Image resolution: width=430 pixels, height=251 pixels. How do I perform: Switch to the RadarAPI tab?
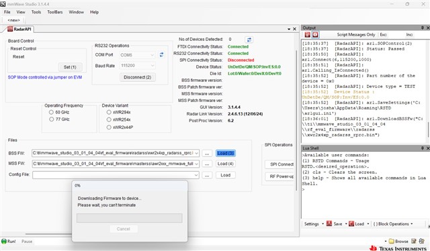click(x=19, y=29)
